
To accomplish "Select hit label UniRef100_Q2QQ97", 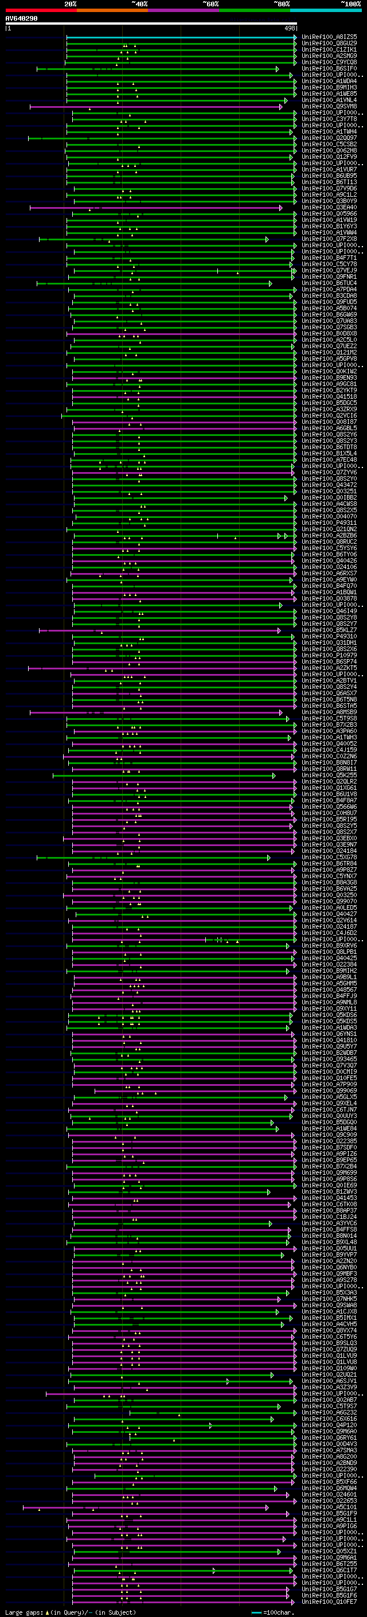I will coord(329,138).
